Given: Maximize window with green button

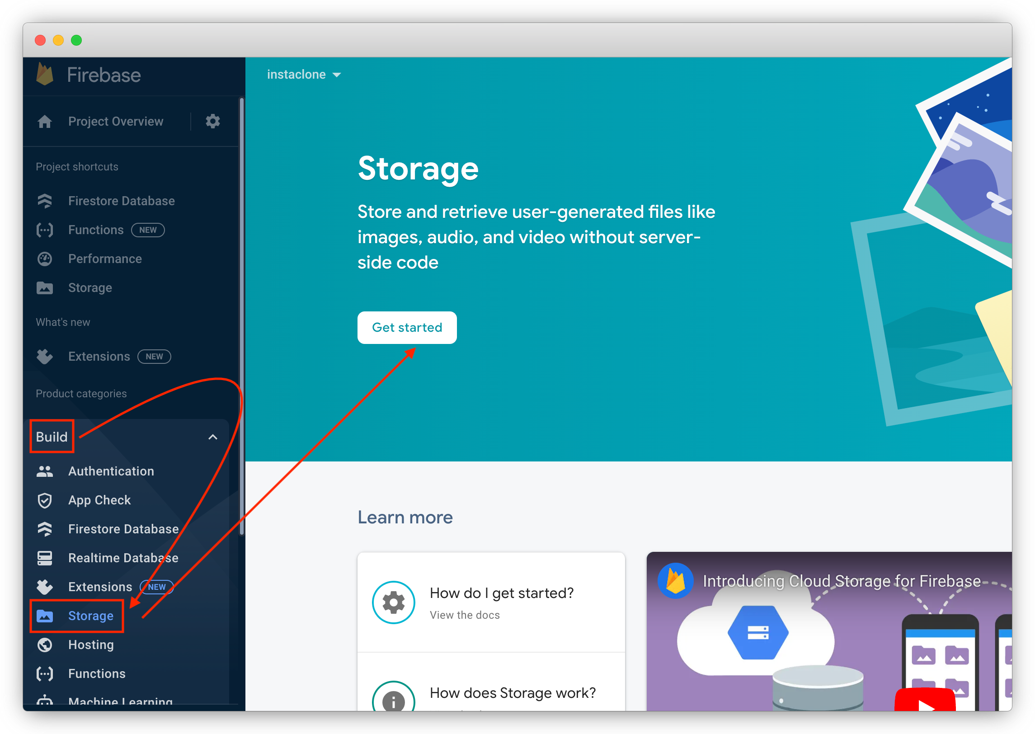Looking at the screenshot, I should pos(76,40).
